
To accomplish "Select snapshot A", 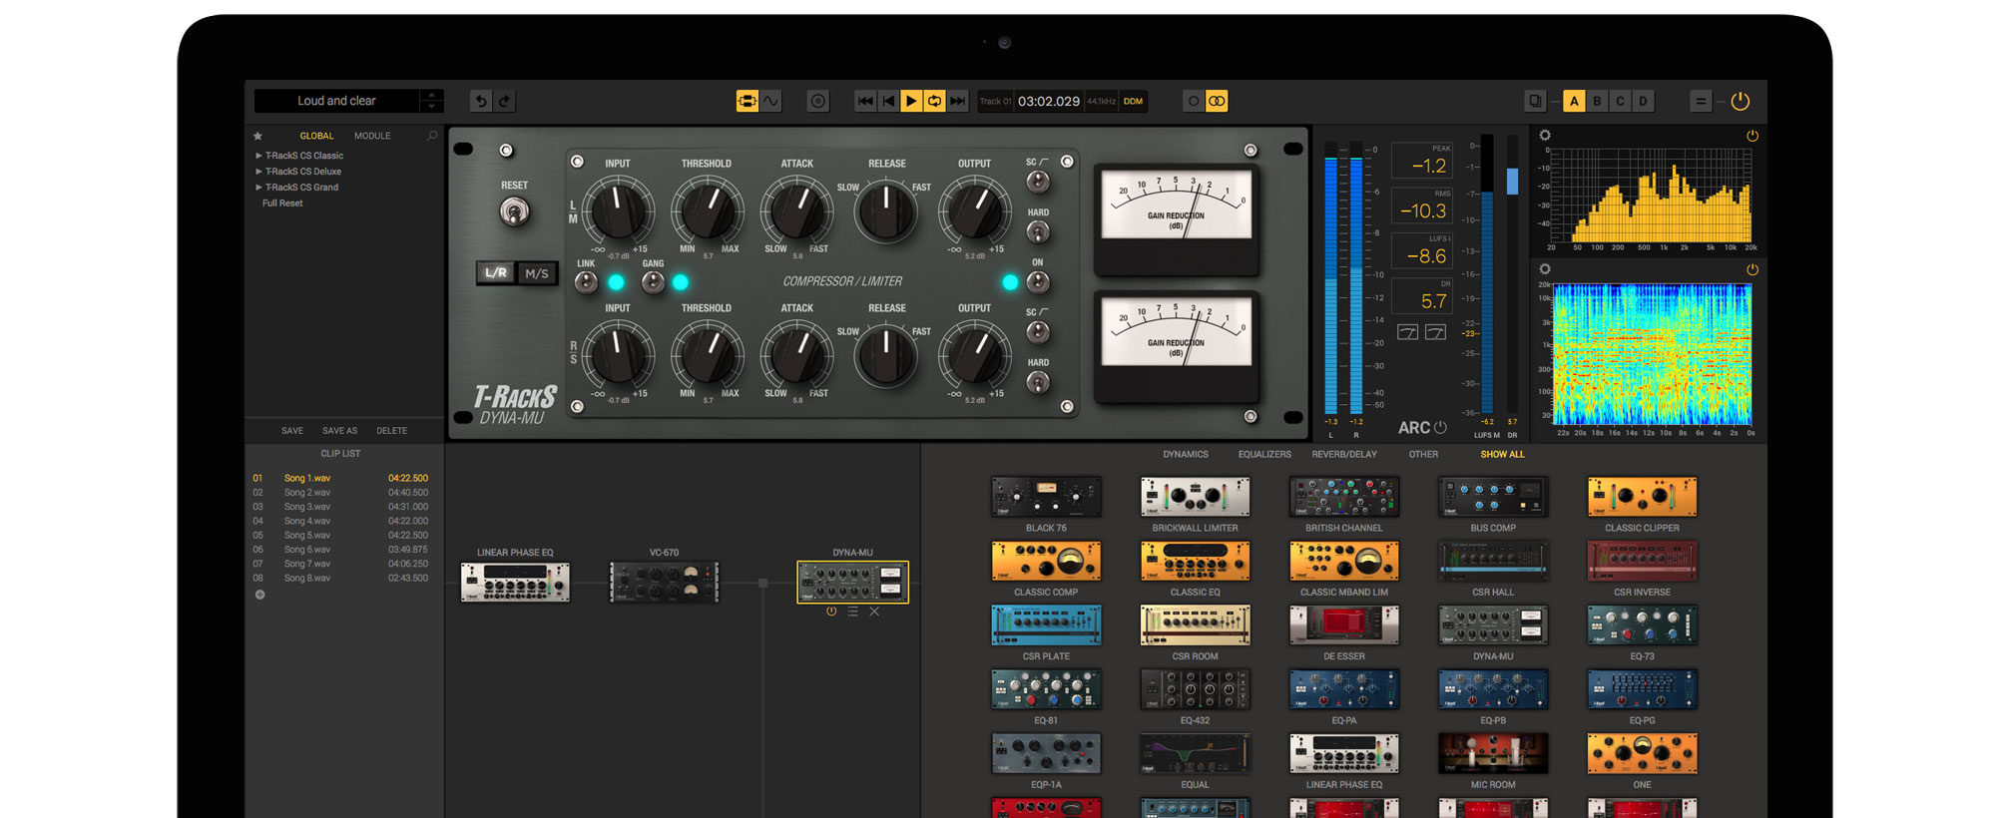I will pyautogui.click(x=1574, y=101).
